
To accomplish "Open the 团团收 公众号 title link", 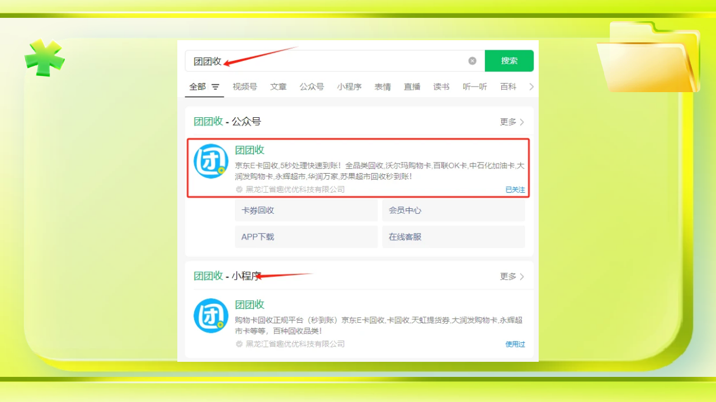I will point(249,150).
